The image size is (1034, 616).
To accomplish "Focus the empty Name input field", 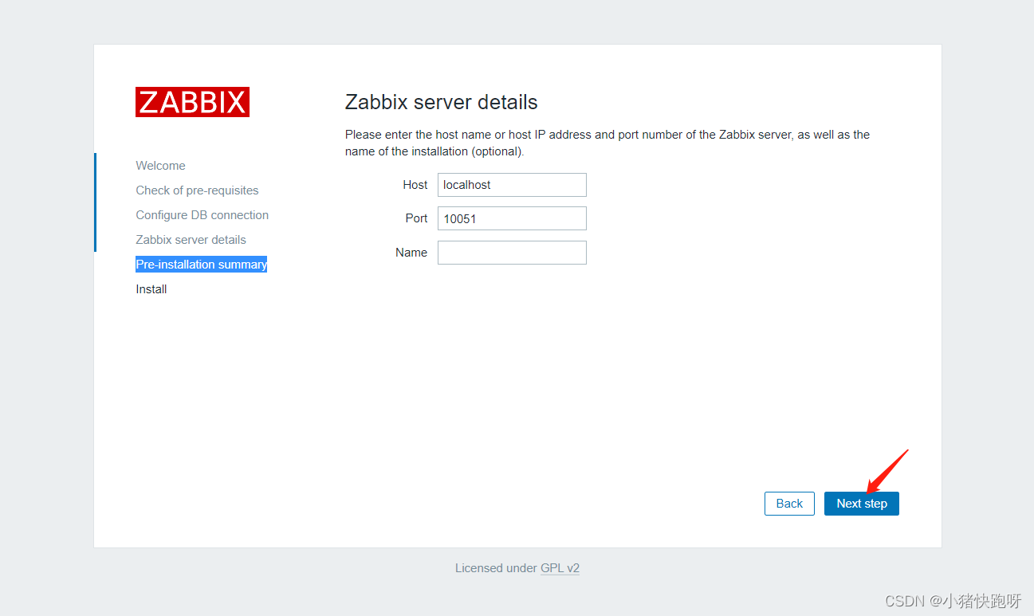I will (x=512, y=252).
